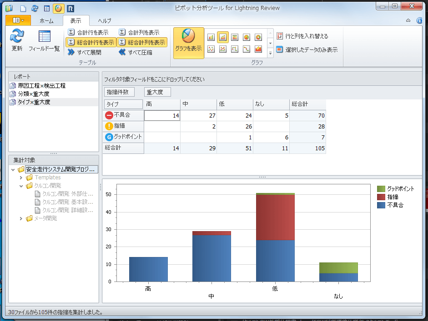Open the ヘルプ ribbon tab
Viewport: 428px width, 321px height.
point(105,20)
